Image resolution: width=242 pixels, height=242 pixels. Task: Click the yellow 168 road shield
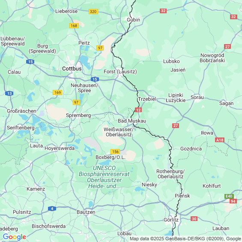74,26
